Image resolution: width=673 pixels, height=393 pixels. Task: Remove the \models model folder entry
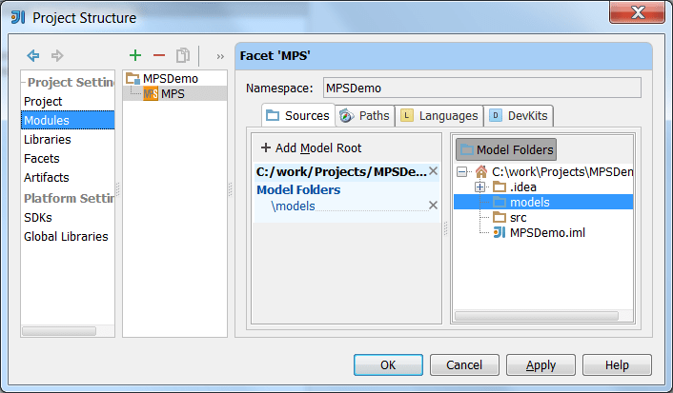click(433, 206)
